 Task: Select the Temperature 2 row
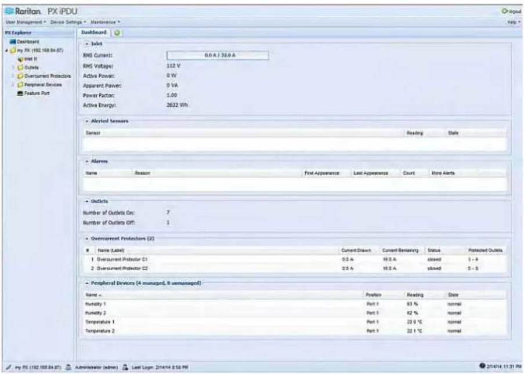click(294, 331)
